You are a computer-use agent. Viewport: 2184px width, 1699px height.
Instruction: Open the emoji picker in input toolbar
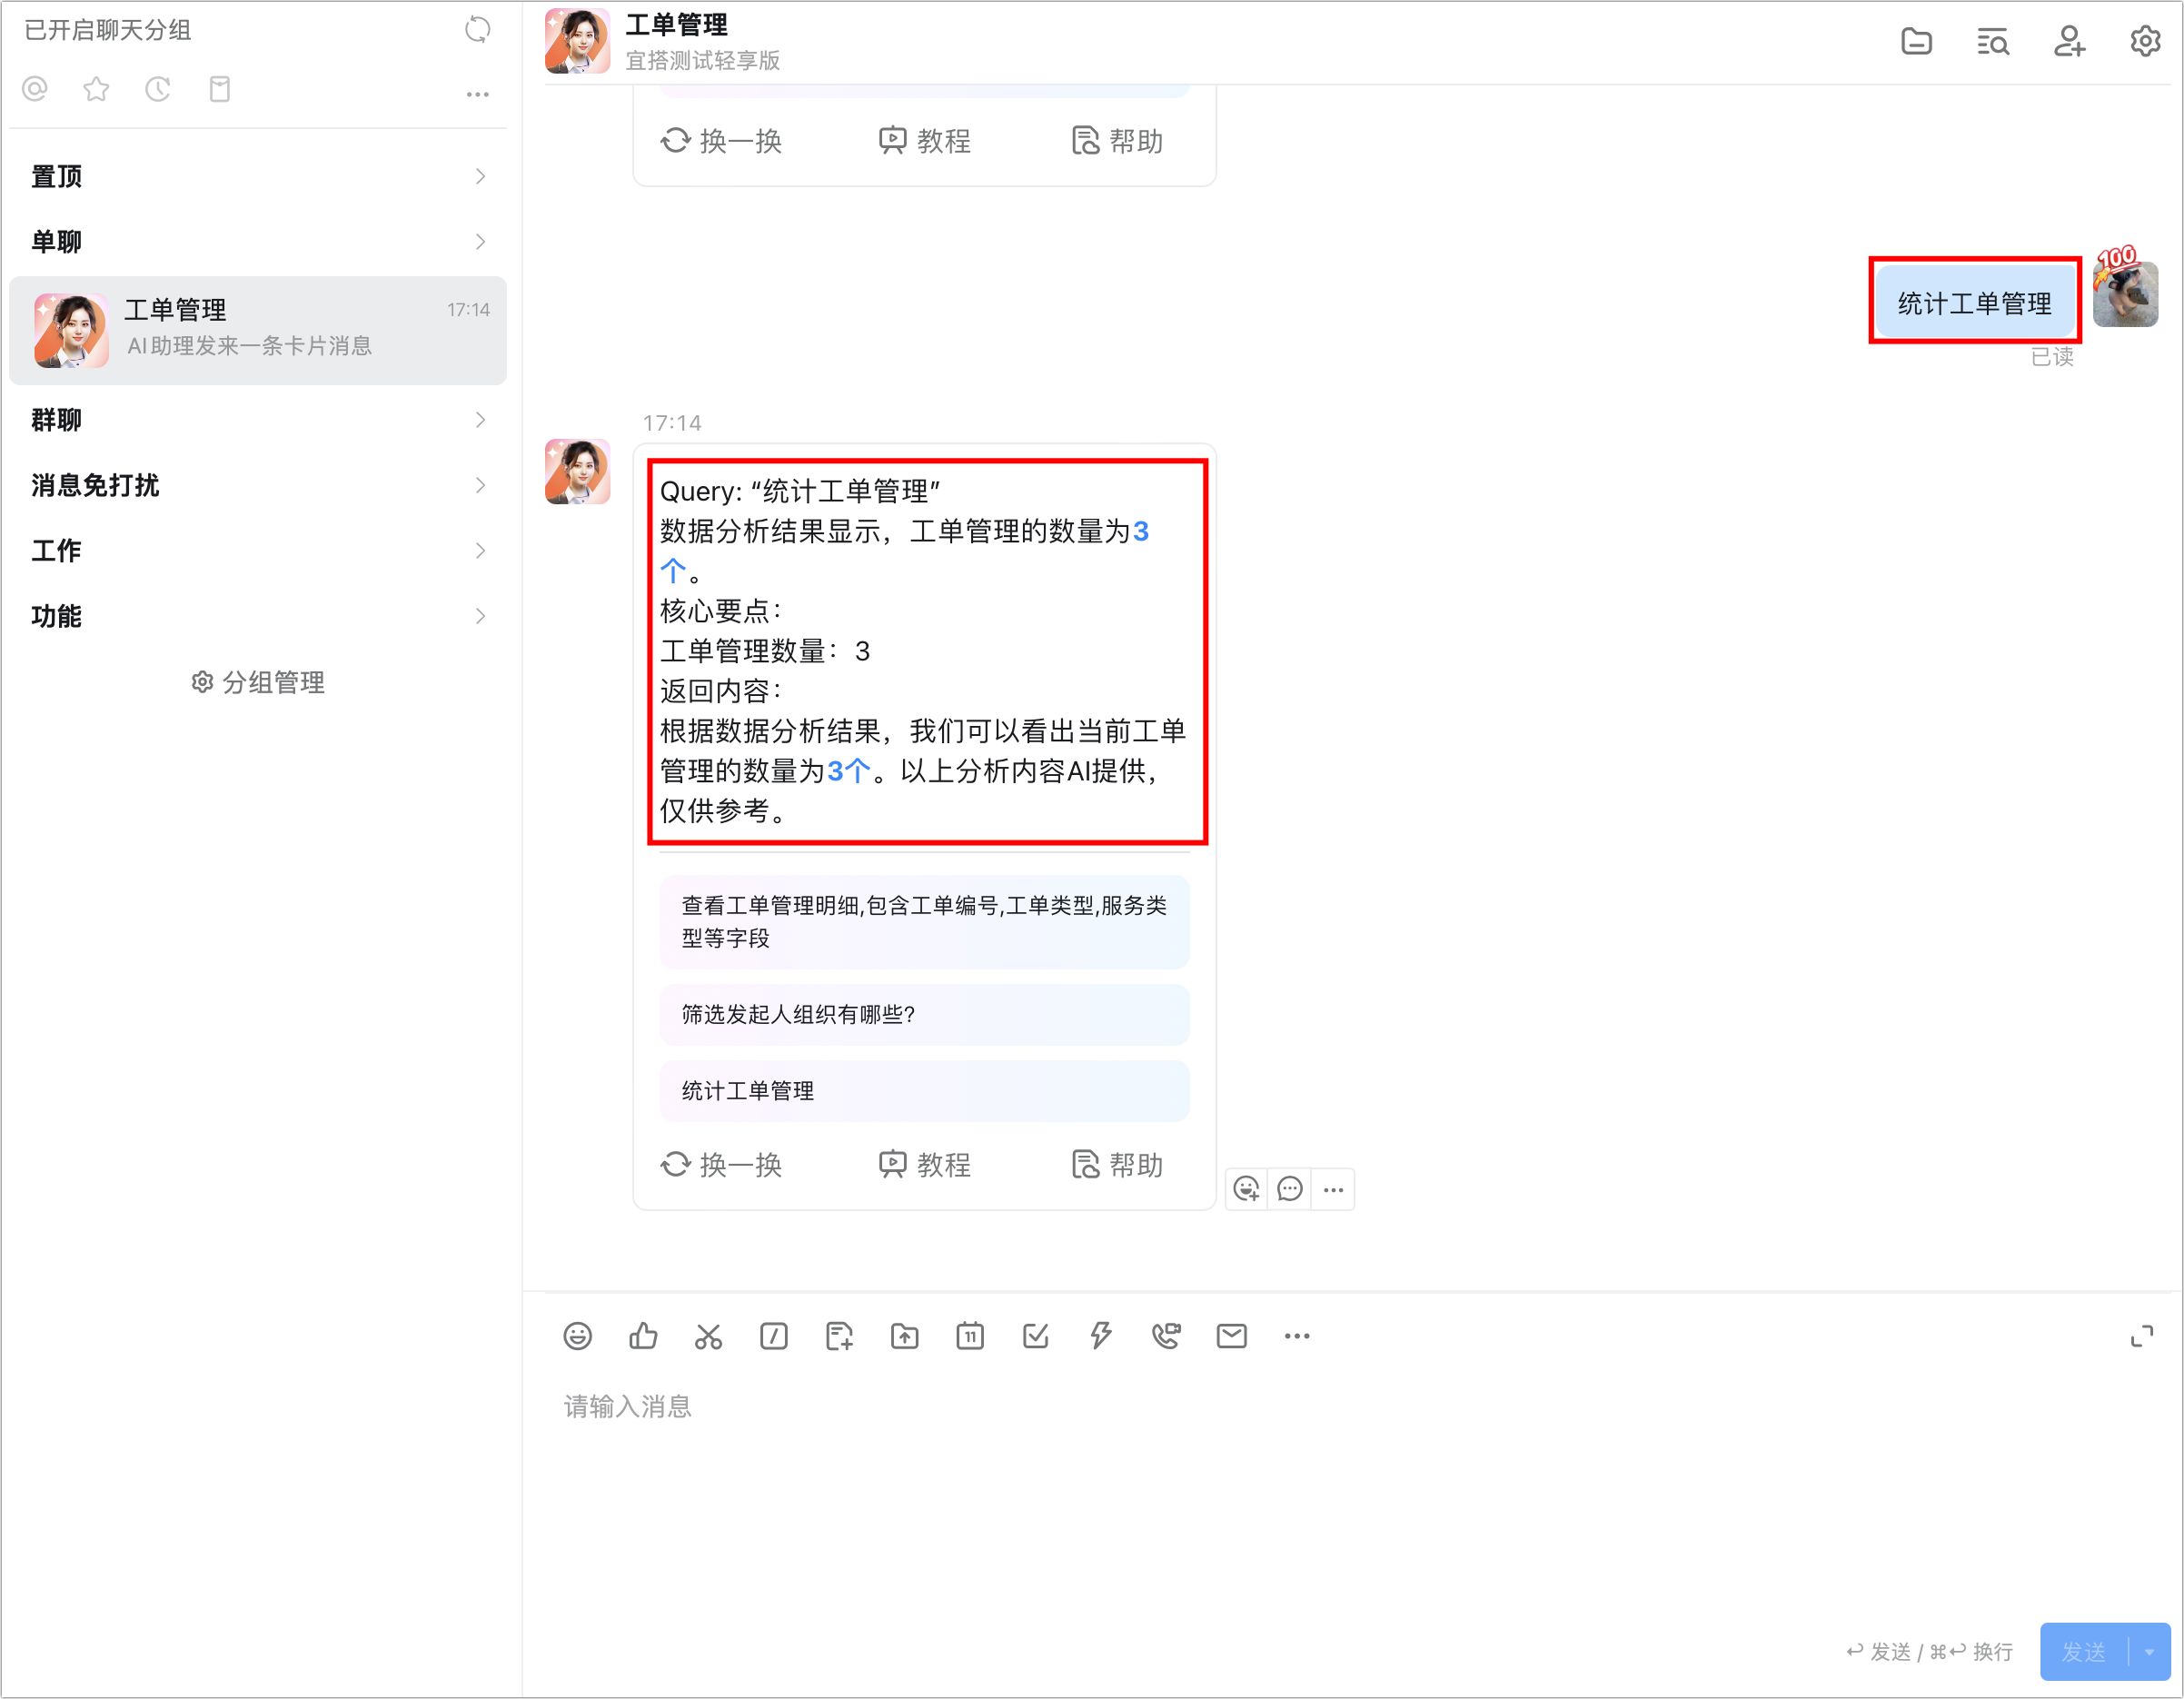click(x=577, y=1336)
